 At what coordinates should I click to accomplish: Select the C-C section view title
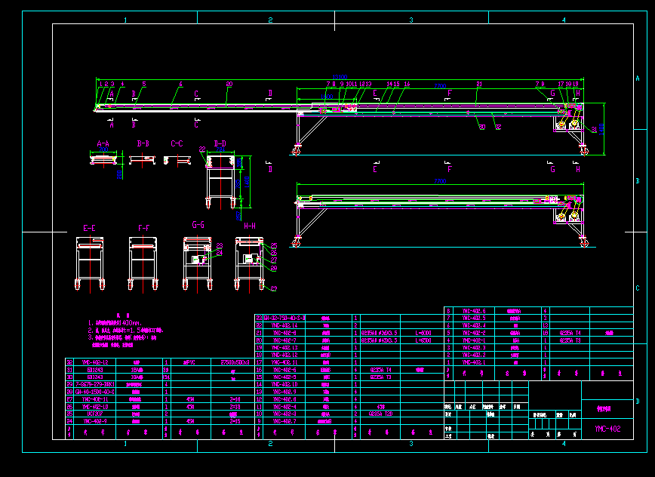pos(177,143)
